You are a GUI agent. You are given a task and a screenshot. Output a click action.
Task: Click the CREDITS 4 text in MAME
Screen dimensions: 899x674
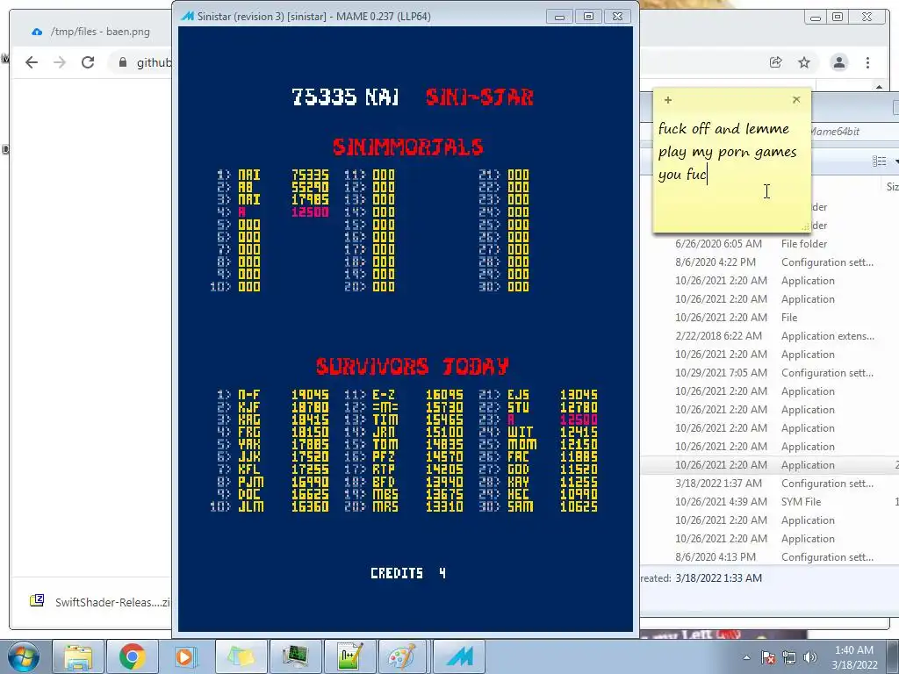pyautogui.click(x=407, y=573)
